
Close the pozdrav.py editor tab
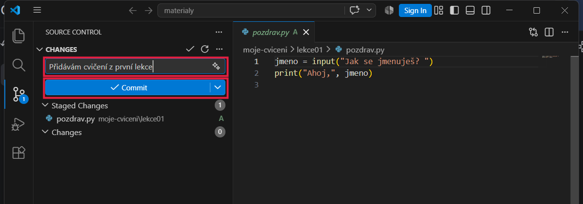306,32
